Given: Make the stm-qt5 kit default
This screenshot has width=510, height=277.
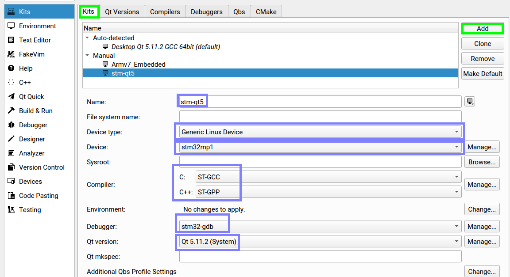Looking at the screenshot, I should click(483, 73).
